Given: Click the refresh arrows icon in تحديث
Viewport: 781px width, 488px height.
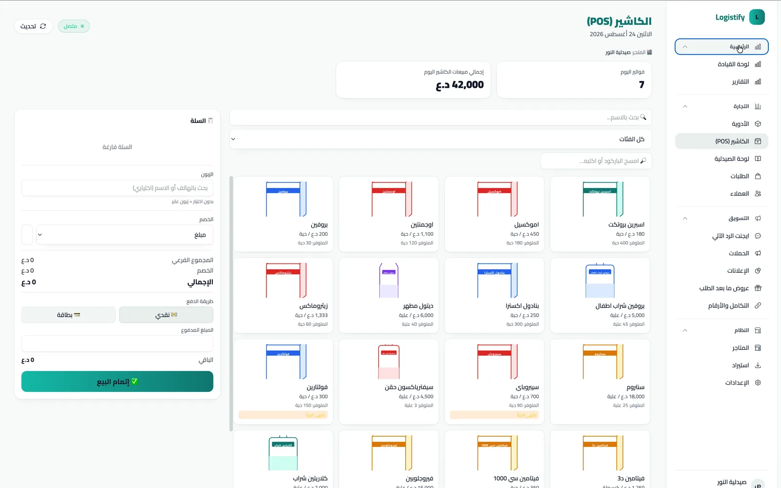Looking at the screenshot, I should 43,26.
